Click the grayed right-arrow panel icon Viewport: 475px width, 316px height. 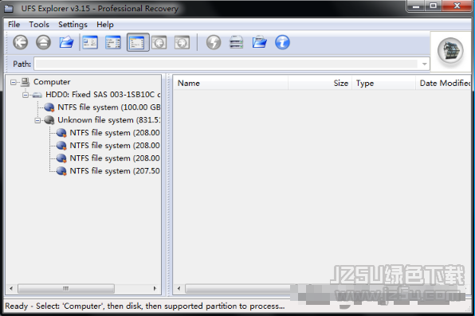pos(182,42)
